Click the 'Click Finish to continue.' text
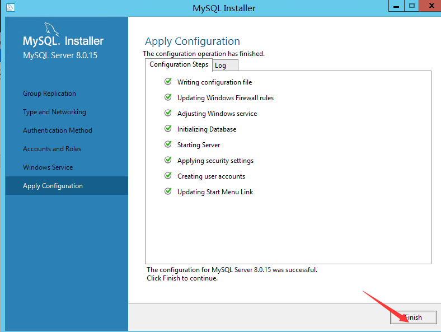441x332 pixels. point(182,278)
